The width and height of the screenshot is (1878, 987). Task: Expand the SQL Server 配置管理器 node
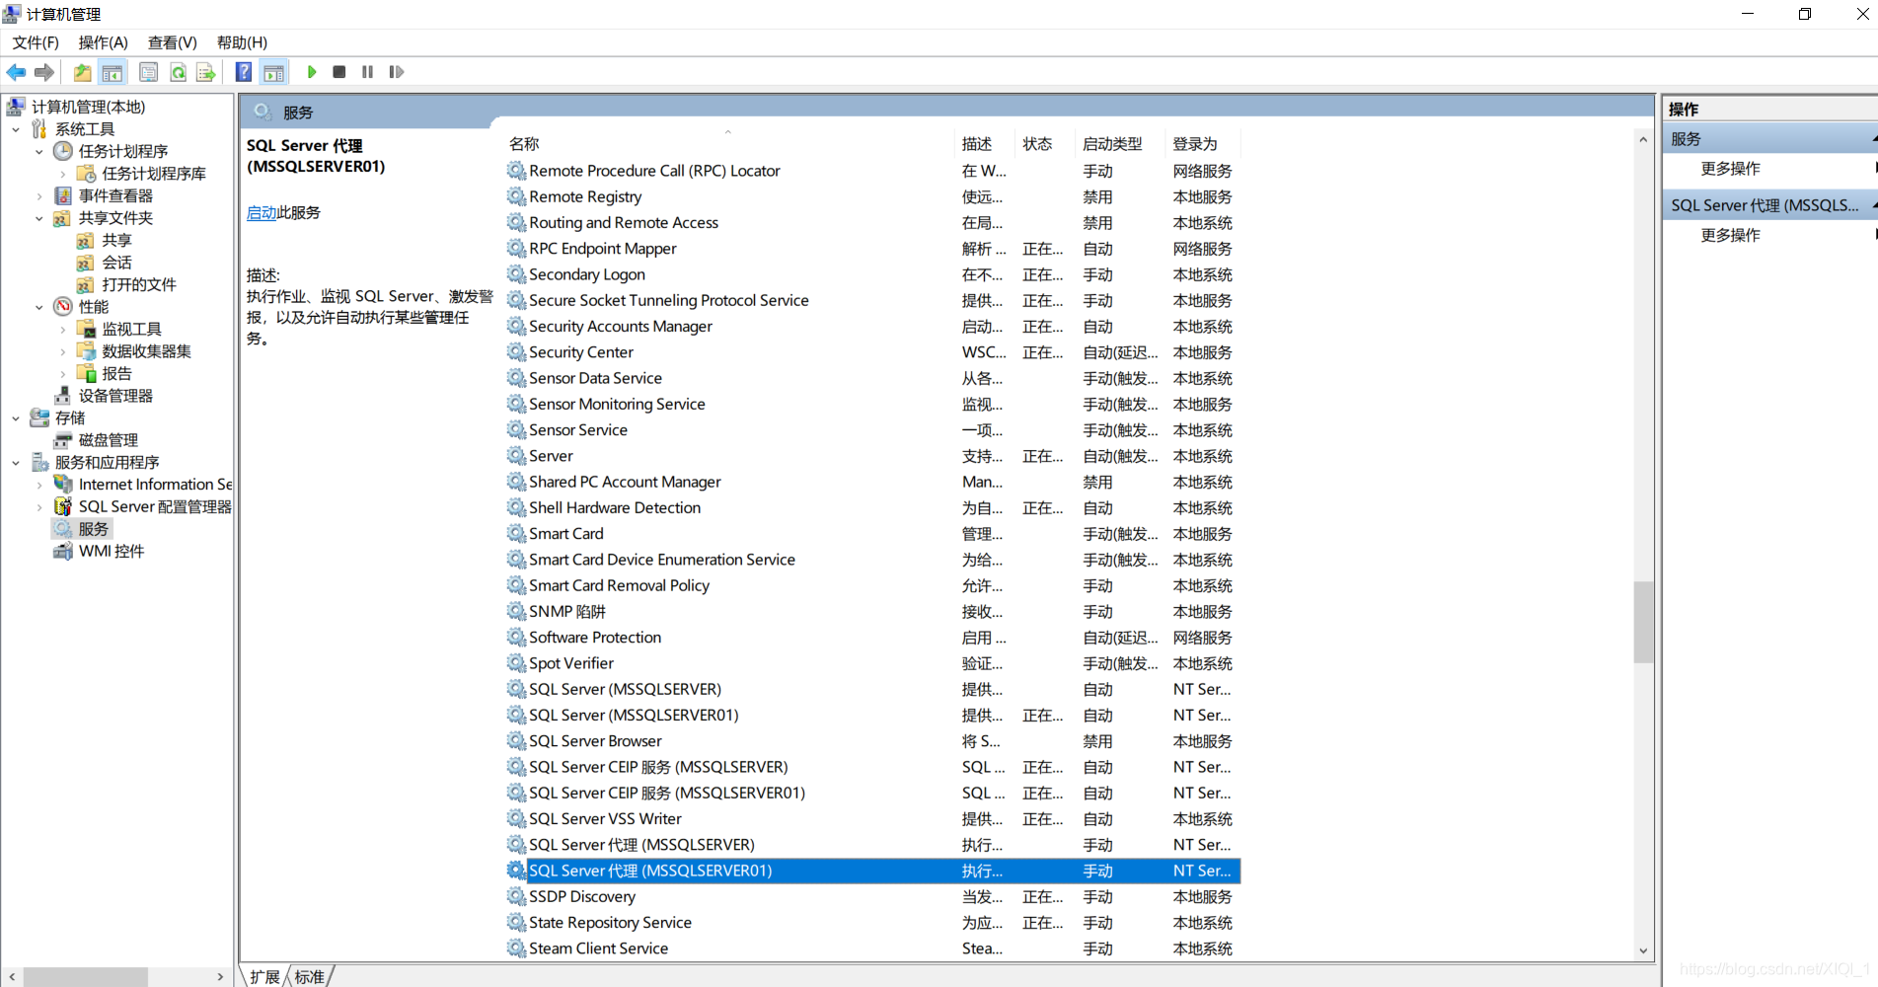[x=39, y=506]
